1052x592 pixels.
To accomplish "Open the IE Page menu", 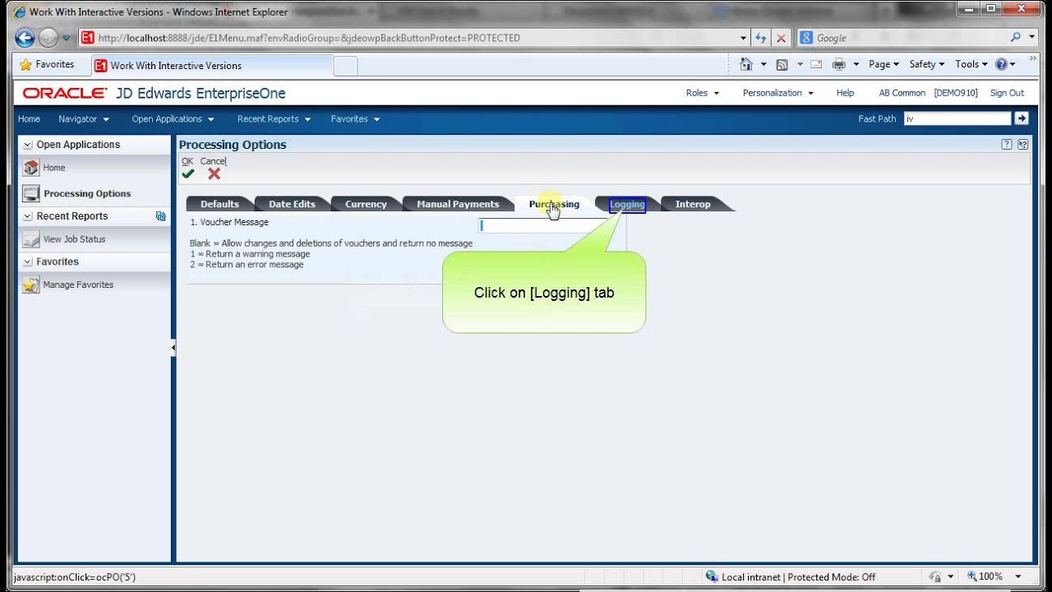I will pos(884,64).
